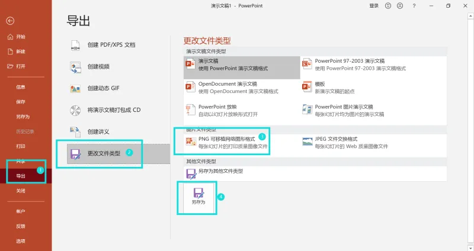This screenshot has height=251, width=474.
Task: Click the 模板 template icon
Action: 307,86
